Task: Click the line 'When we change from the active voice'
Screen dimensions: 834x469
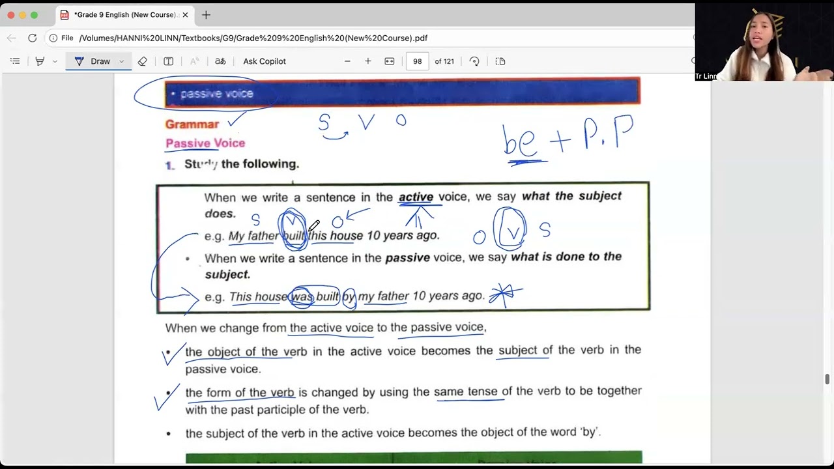Action: point(326,328)
